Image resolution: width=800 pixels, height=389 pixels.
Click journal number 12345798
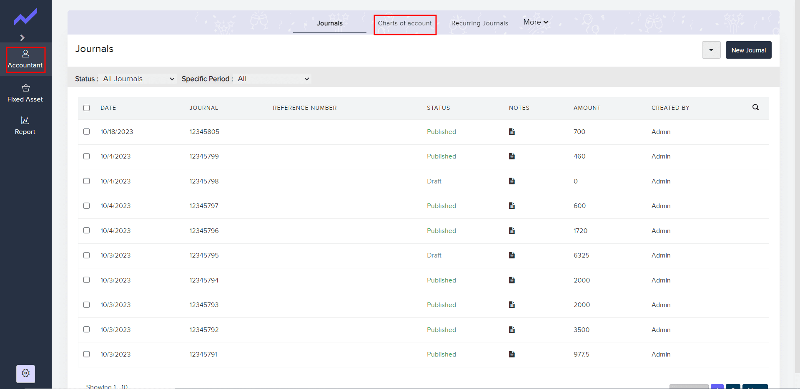204,181
